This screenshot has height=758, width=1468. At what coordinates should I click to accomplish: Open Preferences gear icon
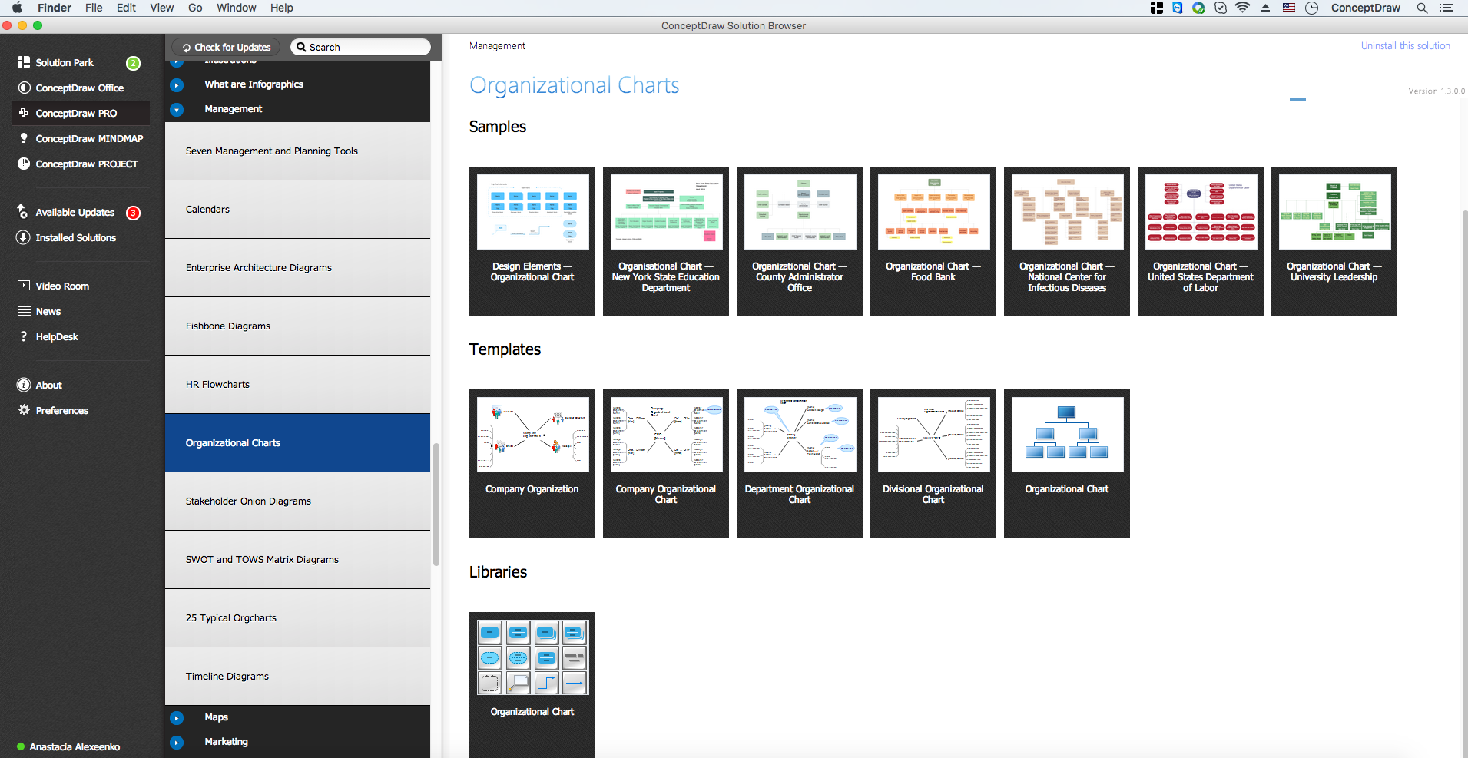pos(24,410)
